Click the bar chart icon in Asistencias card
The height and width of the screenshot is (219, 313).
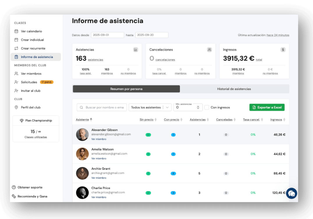[x=136, y=50]
